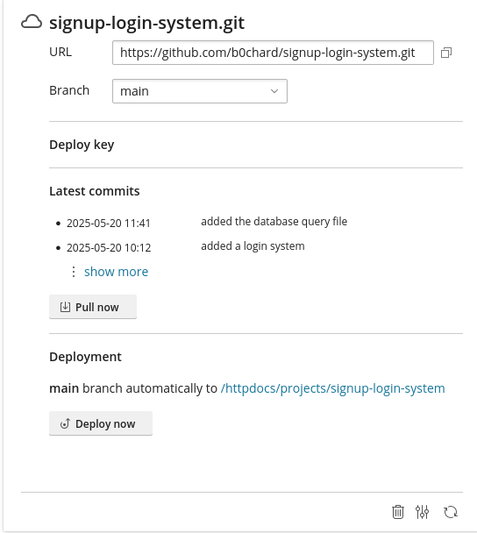The image size is (477, 533).
Task: Click the cloud repository icon
Action: point(32,22)
